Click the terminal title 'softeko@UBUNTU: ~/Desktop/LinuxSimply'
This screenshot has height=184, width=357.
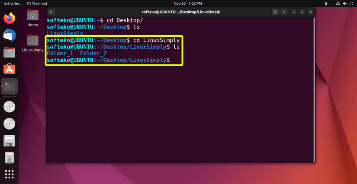[x=181, y=12]
